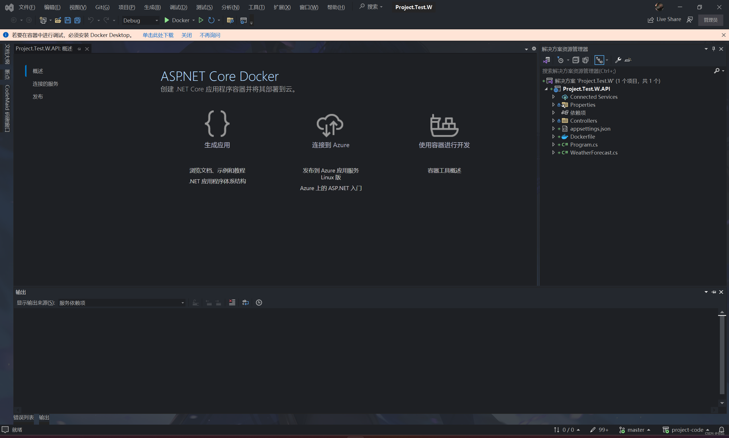Click the New Project toolbar icon
This screenshot has width=729, height=438.
point(43,20)
